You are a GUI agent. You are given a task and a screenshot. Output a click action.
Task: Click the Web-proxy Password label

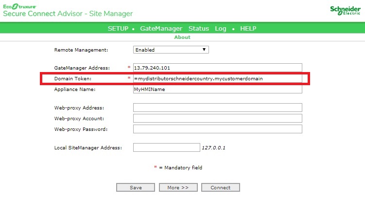[81, 129]
